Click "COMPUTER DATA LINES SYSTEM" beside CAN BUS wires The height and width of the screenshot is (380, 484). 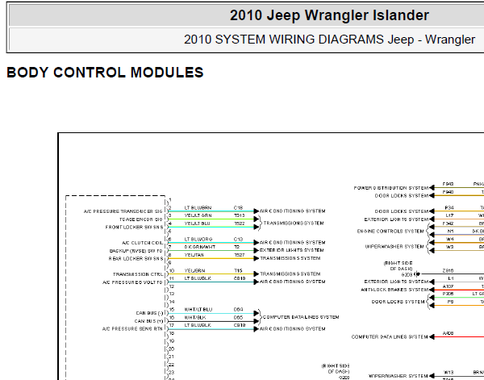point(301,317)
